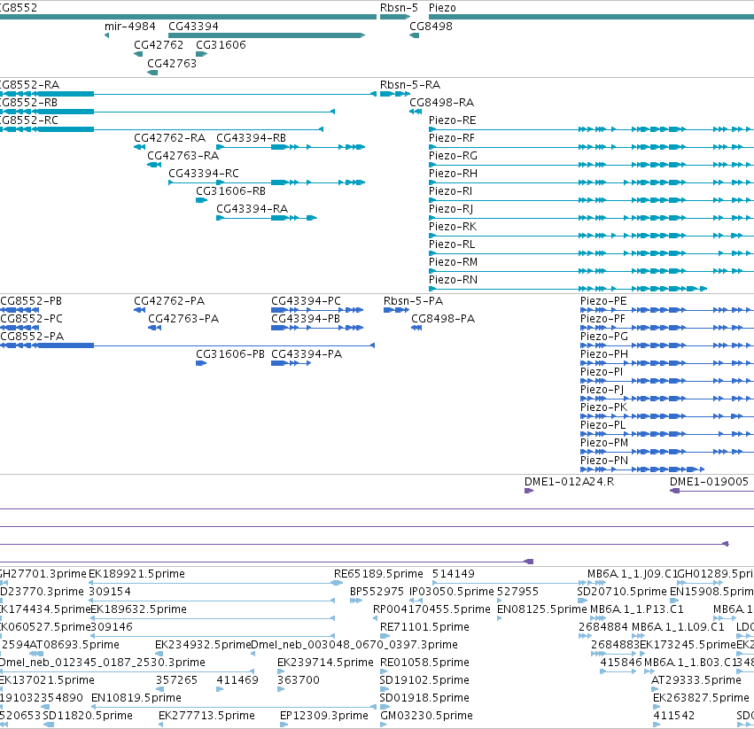Click the CG8552-RB transcript label
Image resolution: width=754 pixels, height=729 pixels.
point(29,103)
